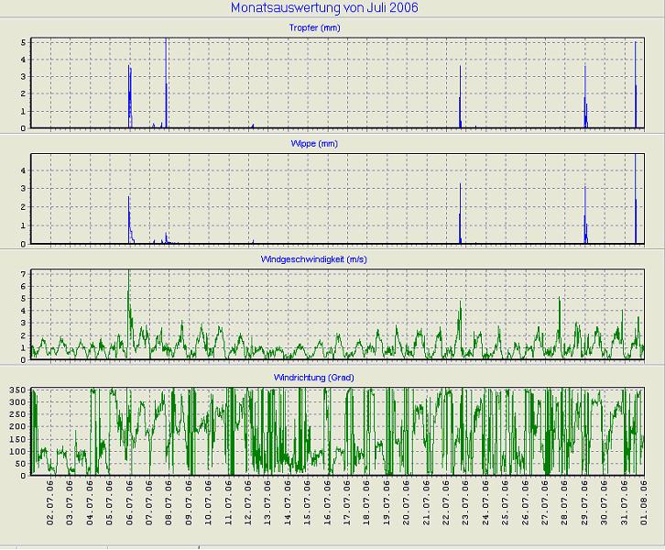This screenshot has height=550, width=665.
Task: Click the 4 tick on Wippe axis
Action: click(24, 170)
